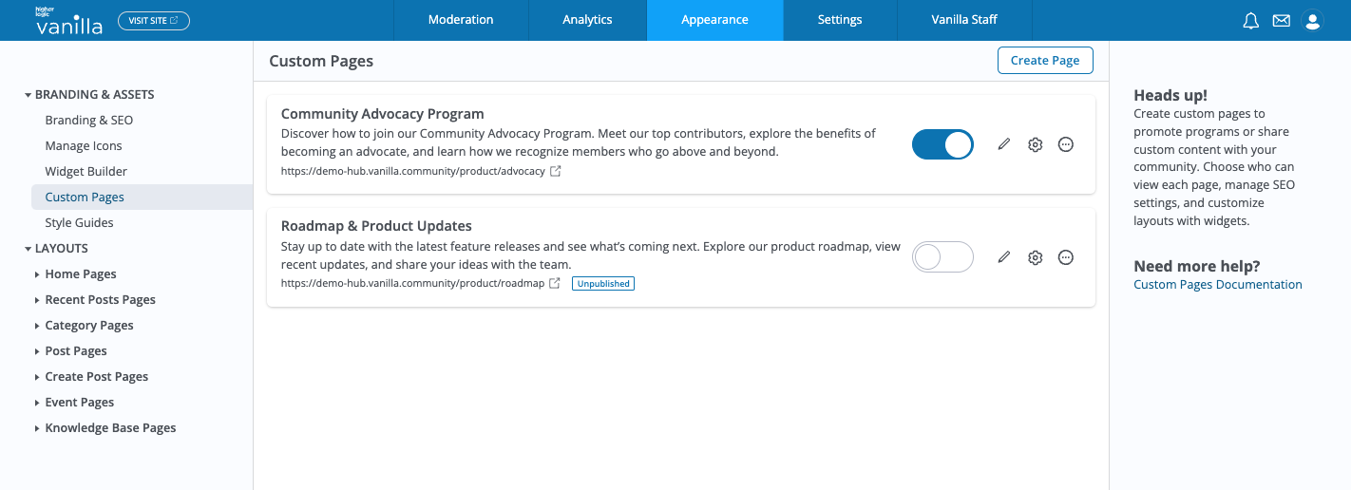Click the Create Page button
This screenshot has width=1351, height=490.
pyautogui.click(x=1045, y=61)
